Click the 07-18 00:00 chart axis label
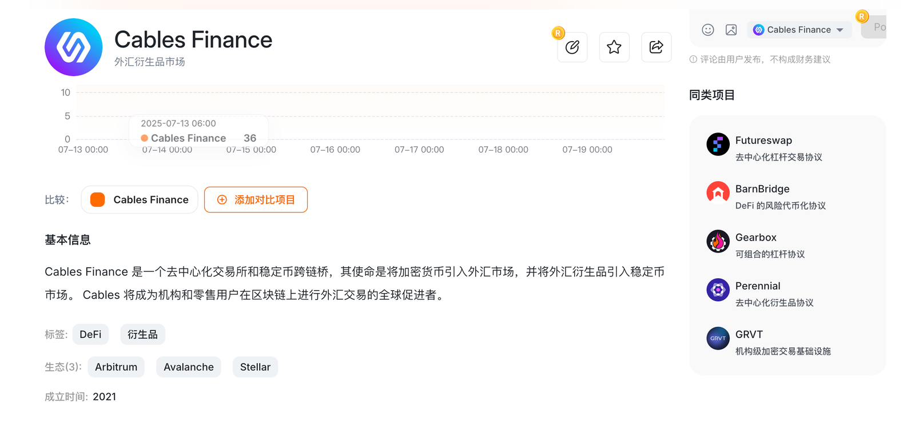Screen dimensions: 915x421 (503, 150)
